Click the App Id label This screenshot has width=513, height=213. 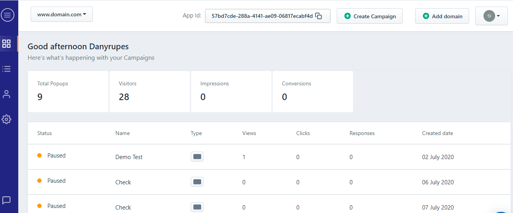[192, 16]
